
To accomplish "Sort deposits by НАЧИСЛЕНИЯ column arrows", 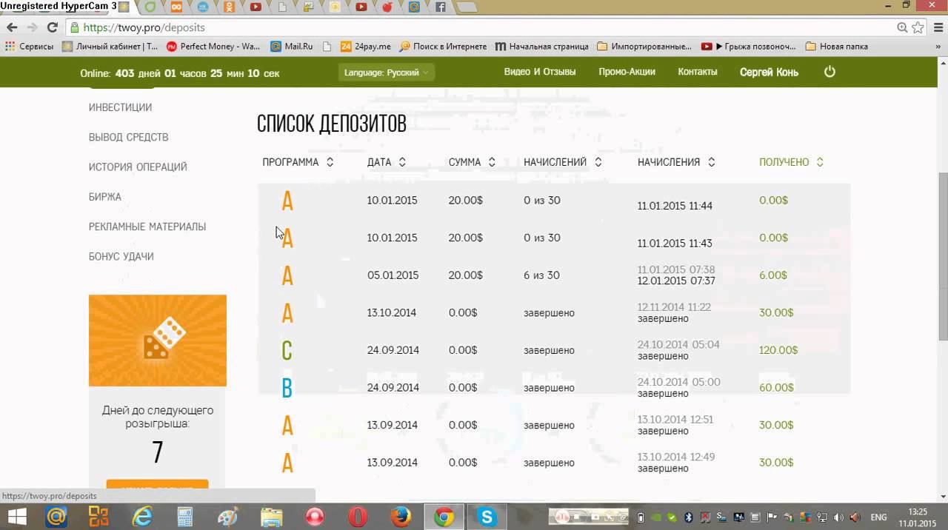I will [711, 162].
